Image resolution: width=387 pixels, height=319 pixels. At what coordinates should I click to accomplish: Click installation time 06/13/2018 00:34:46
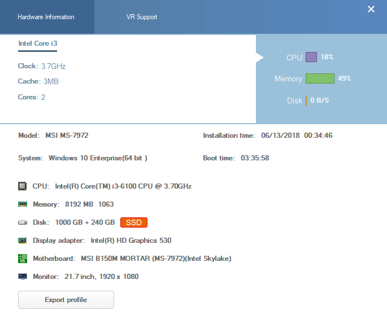coord(297,136)
